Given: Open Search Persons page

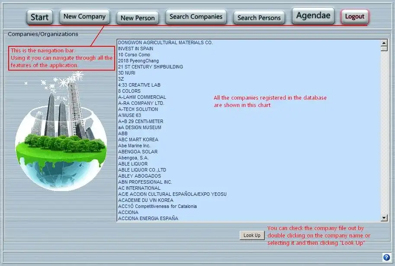Looking at the screenshot, I should pyautogui.click(x=259, y=18).
